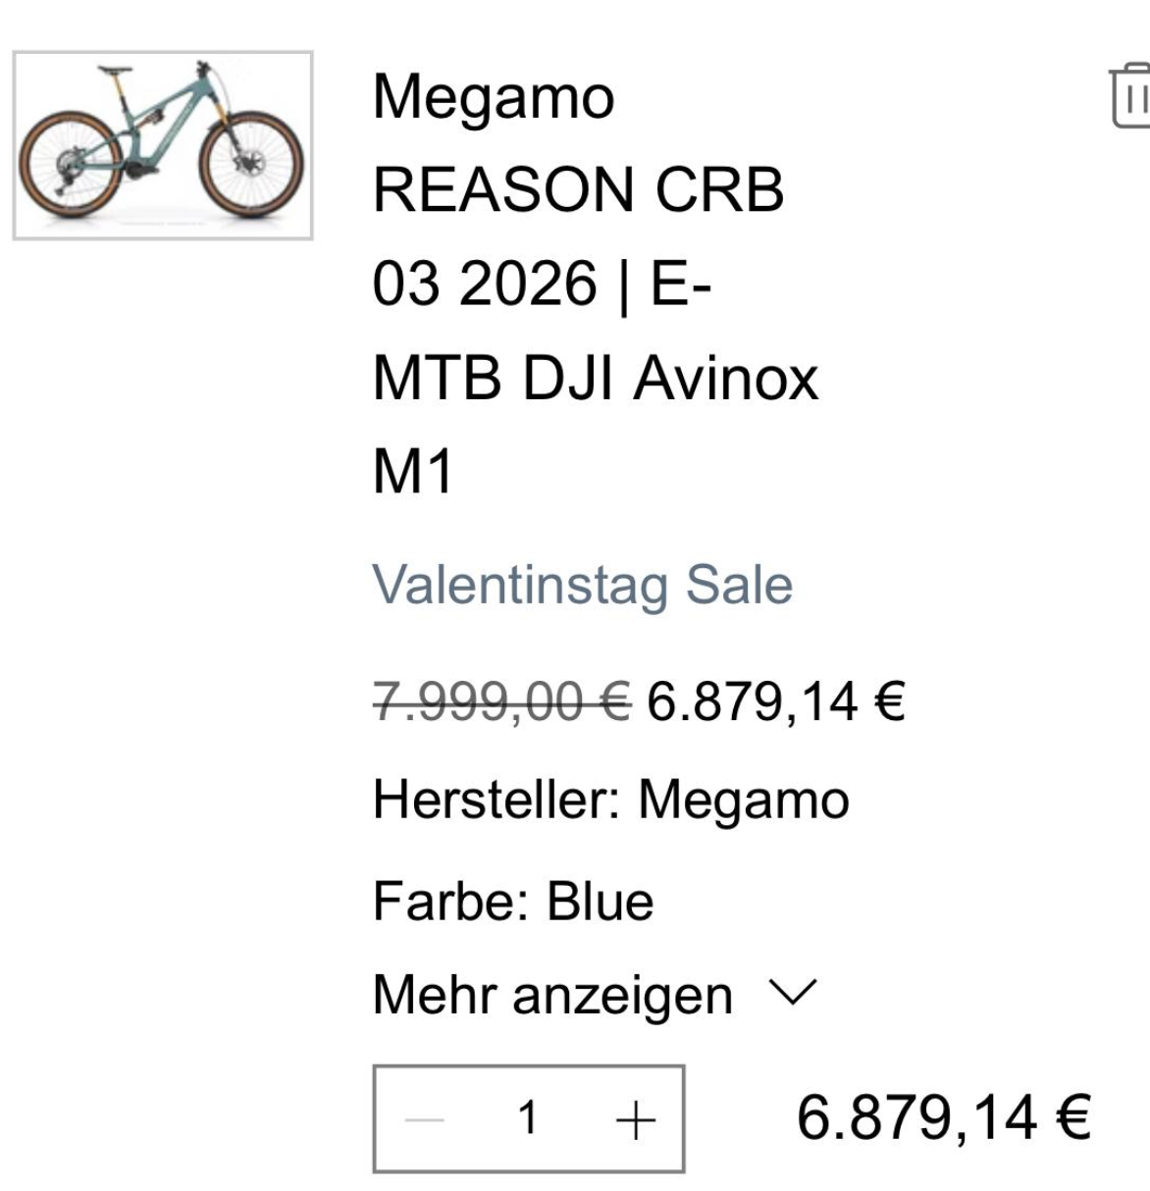Image resolution: width=1150 pixels, height=1191 pixels.
Task: Click the M1 text in title
Action: [413, 472]
